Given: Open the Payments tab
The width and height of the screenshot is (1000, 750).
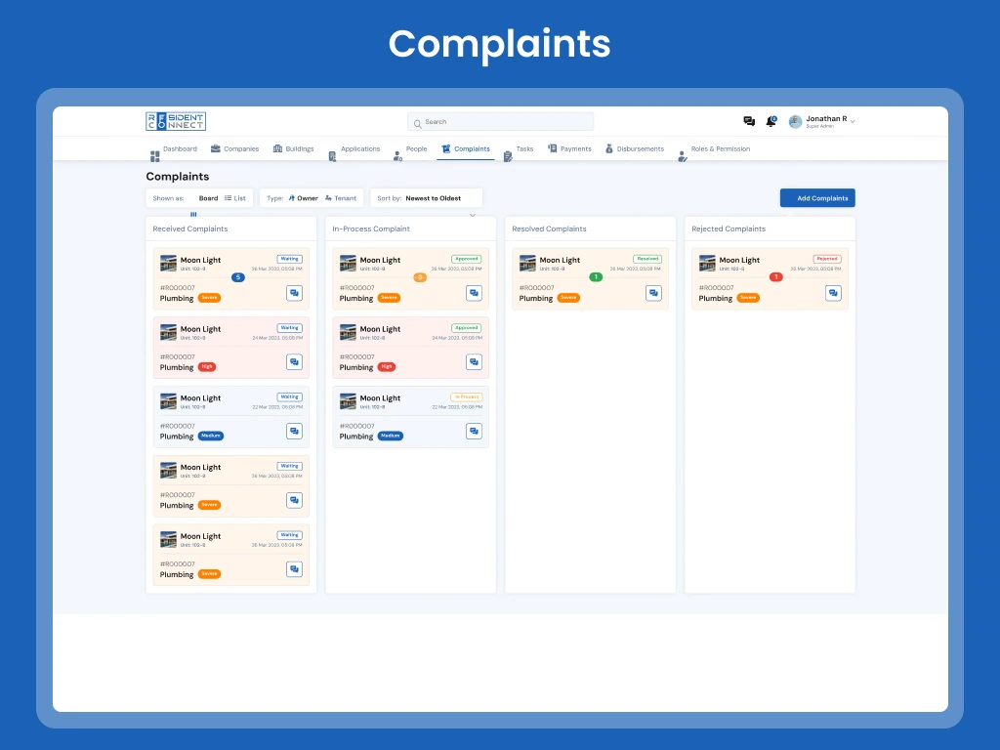Looking at the screenshot, I should [570, 149].
